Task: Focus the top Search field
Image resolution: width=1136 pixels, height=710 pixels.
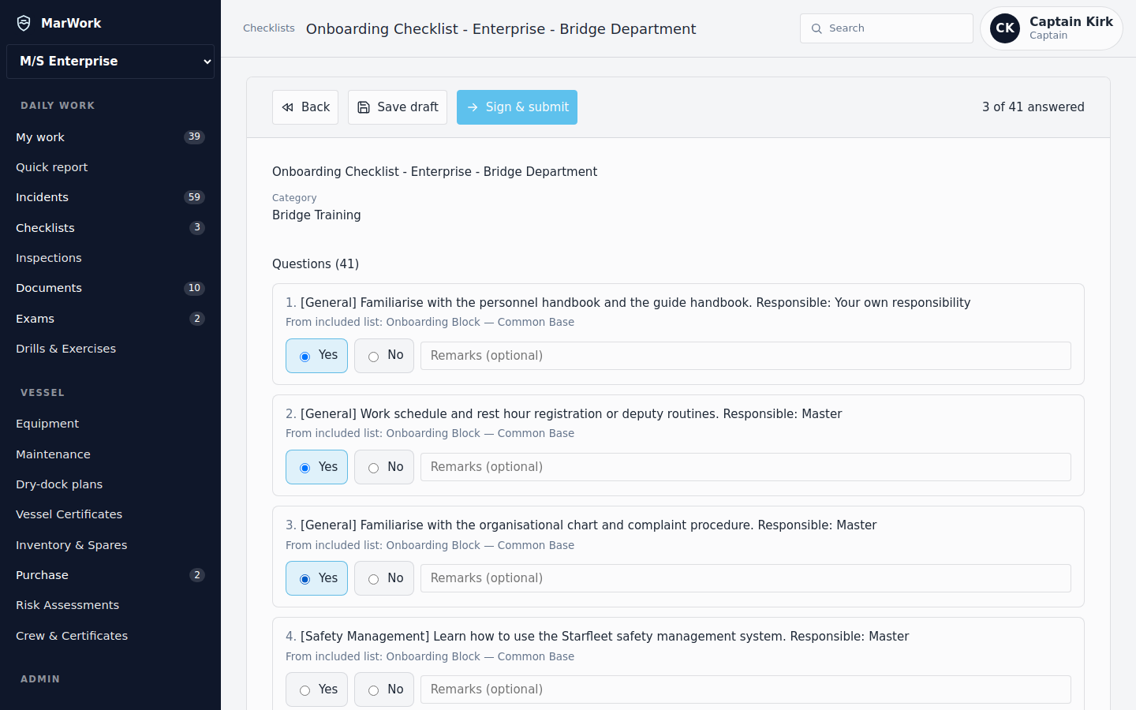Action: click(x=887, y=28)
